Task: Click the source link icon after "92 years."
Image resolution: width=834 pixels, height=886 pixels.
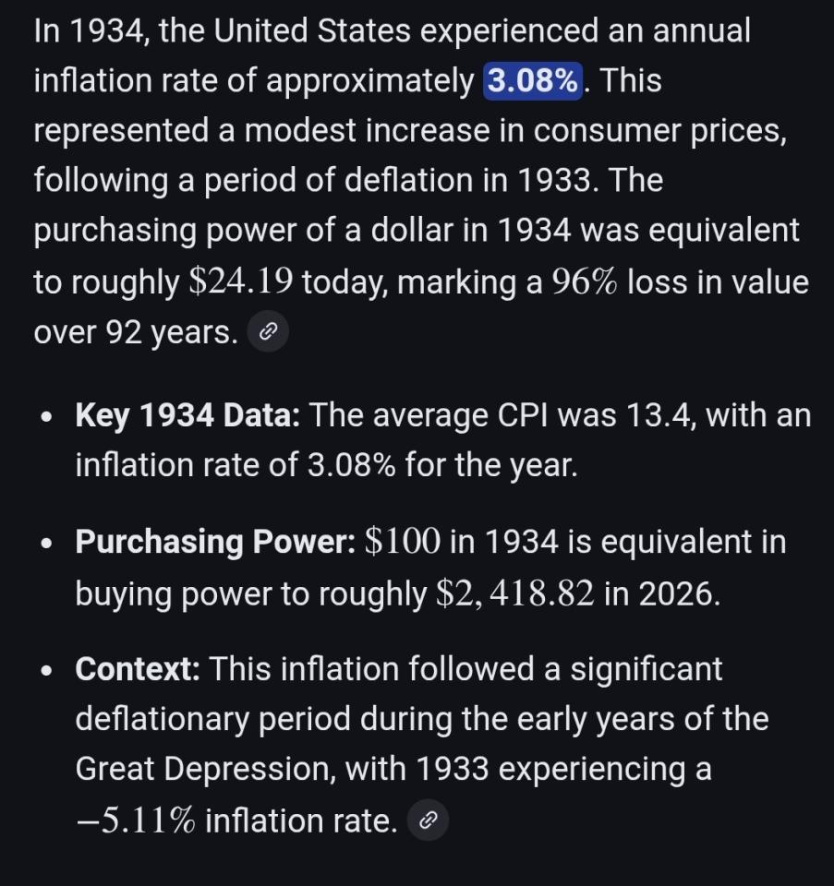Action: pos(268,333)
